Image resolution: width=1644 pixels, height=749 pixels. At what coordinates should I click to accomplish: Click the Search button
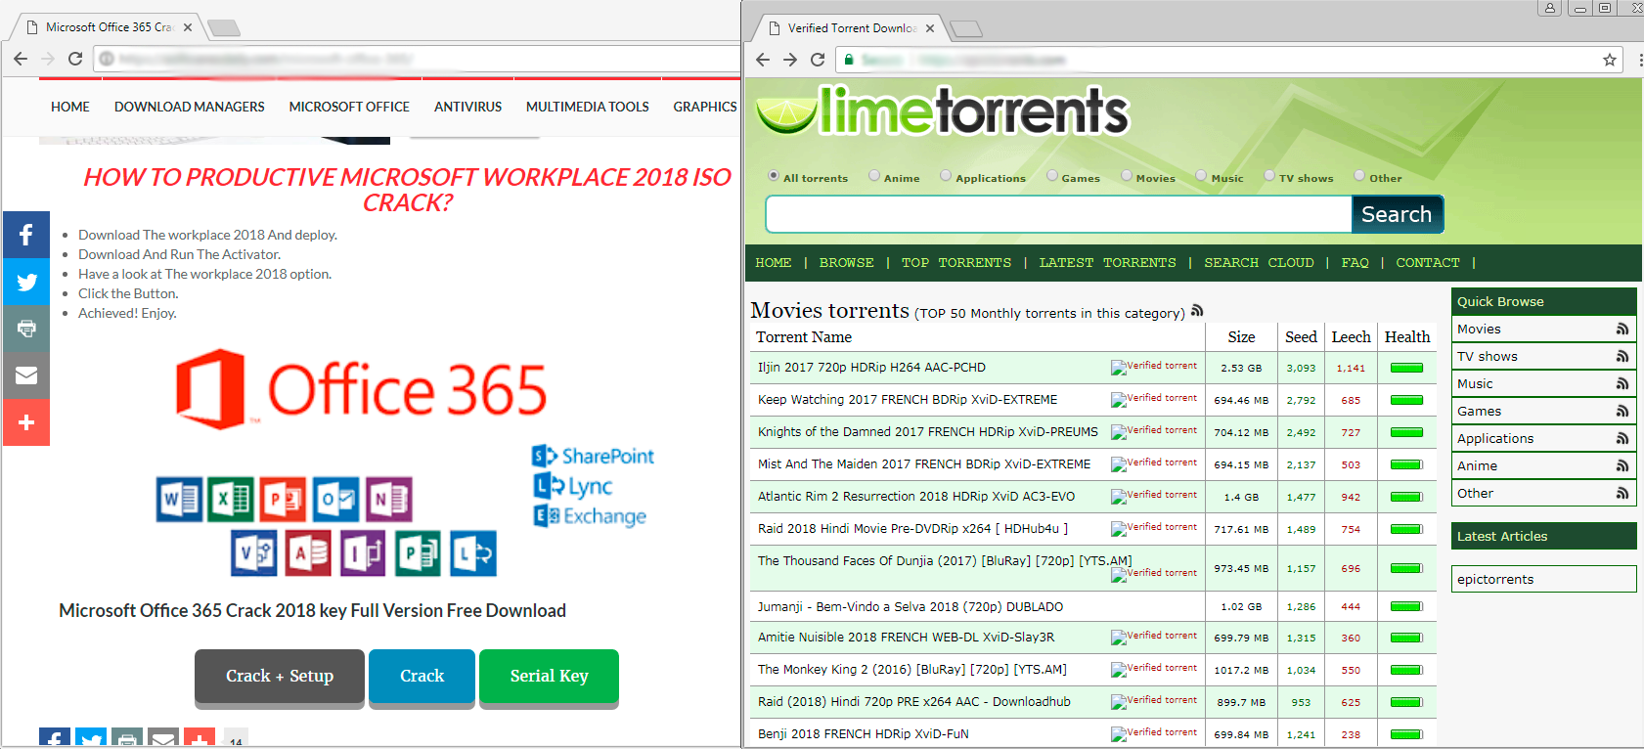(1396, 214)
